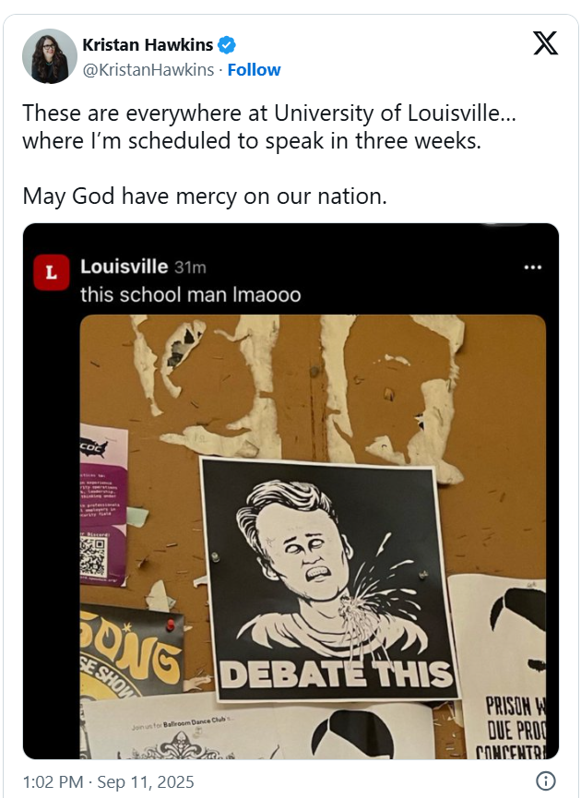Click the "May God have mercy" tweet text
The image size is (581, 798).
point(205,197)
